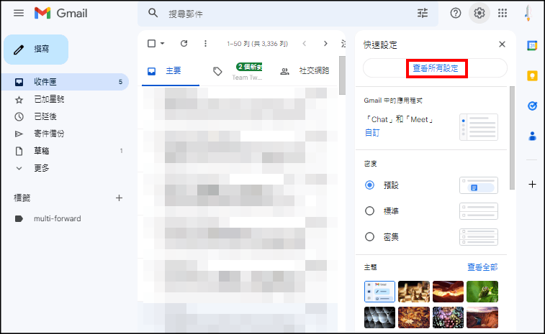Open Google Keep in side panel
The image size is (545, 334).
532,75
